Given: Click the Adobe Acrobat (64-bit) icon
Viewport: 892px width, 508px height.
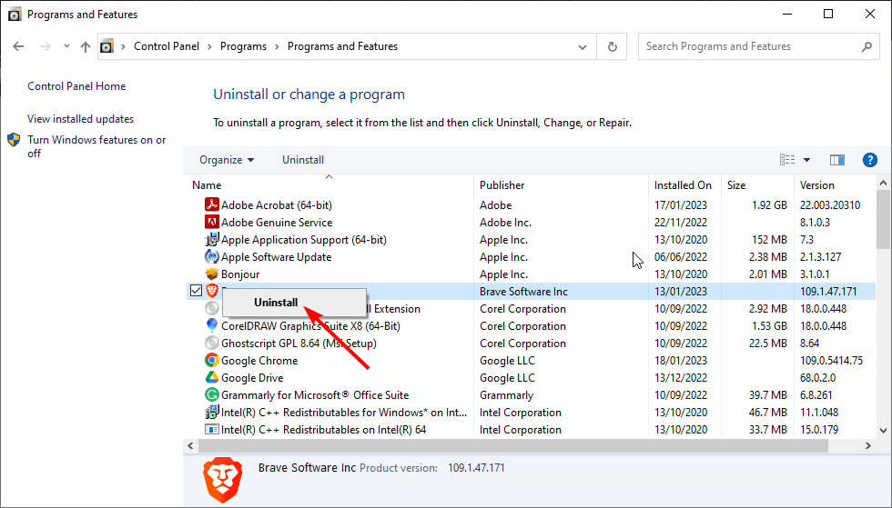Looking at the screenshot, I should coord(211,204).
